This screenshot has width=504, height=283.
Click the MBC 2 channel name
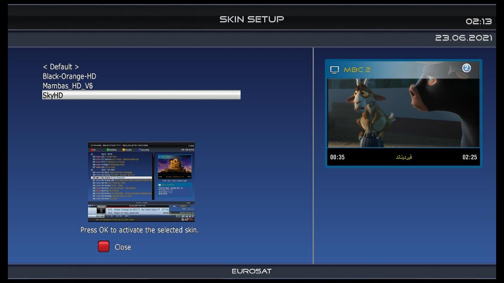coord(357,70)
